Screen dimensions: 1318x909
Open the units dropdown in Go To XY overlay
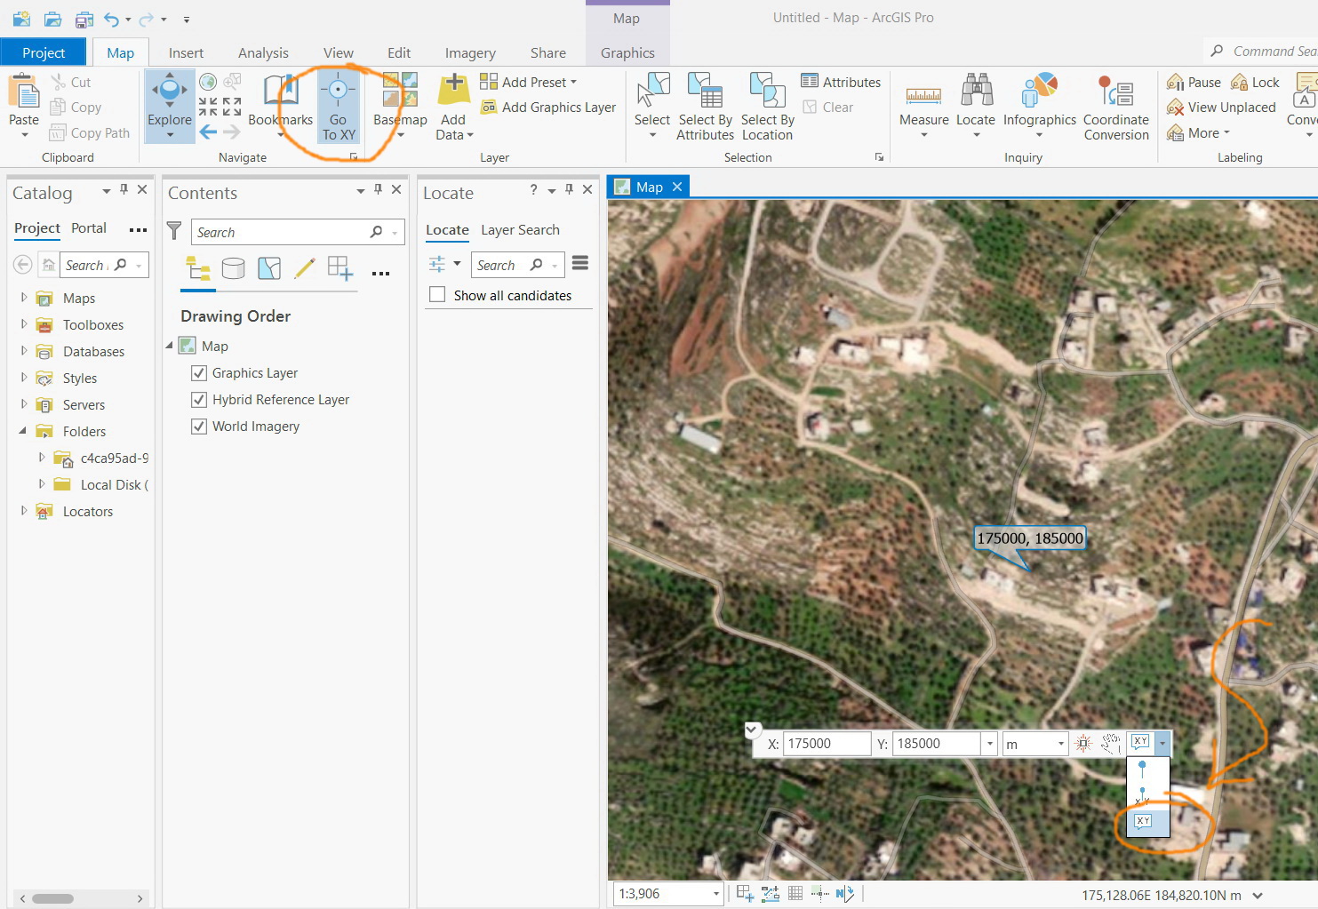point(1062,744)
